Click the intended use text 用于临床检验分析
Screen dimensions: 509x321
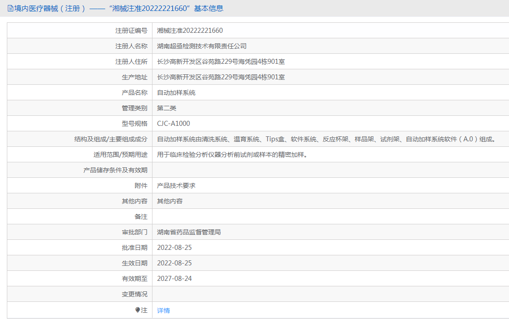click(232, 155)
